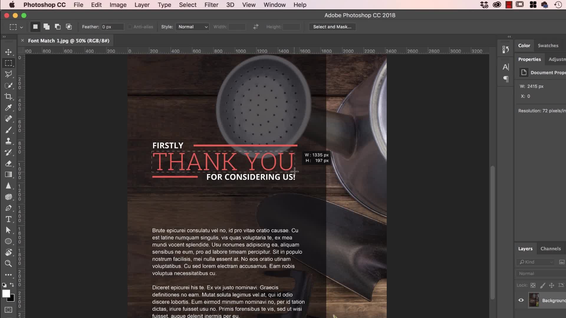Open the Edit Toolbar three-dots menu
Image resolution: width=566 pixels, height=318 pixels.
pyautogui.click(x=8, y=275)
